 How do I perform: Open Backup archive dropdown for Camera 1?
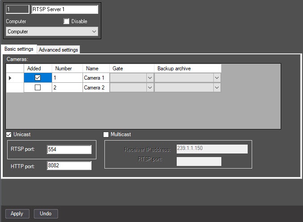pyautogui.click(x=217, y=78)
